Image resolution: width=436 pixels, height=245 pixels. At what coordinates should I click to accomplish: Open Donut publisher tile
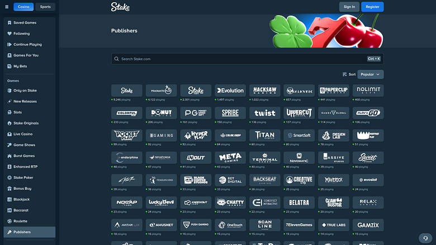(x=162, y=113)
